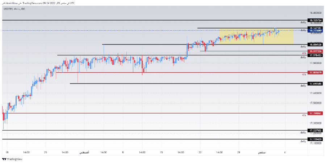Click the date label 6 on the time axis

click(285, 153)
